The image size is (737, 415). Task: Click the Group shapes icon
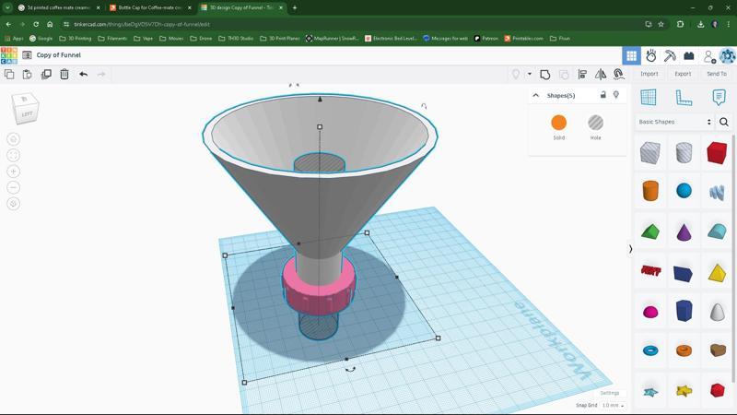[545, 74]
